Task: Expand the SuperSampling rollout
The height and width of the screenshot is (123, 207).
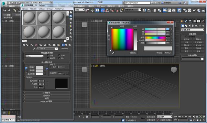Action: click(47, 96)
